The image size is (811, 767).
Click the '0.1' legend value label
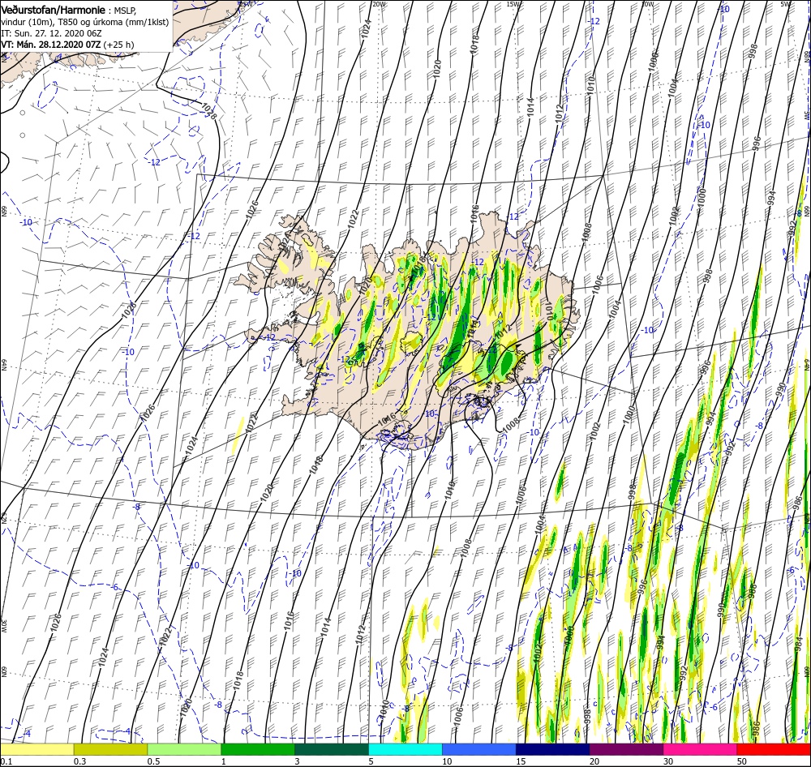pos(6,761)
